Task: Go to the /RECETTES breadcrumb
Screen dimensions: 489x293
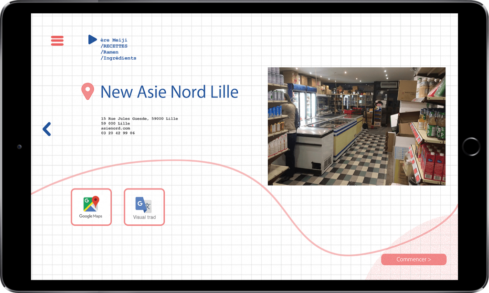Action: click(114, 46)
